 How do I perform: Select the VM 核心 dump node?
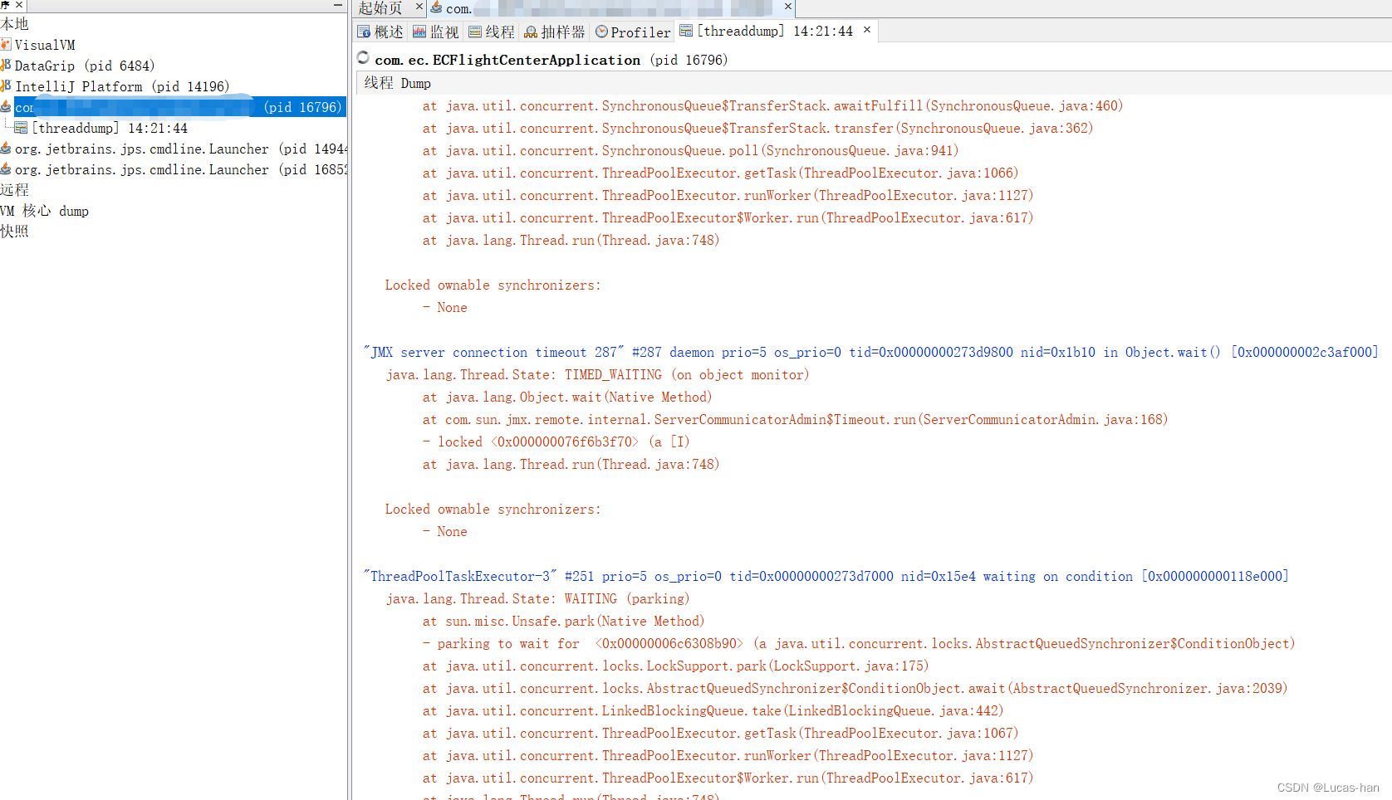[x=44, y=211]
